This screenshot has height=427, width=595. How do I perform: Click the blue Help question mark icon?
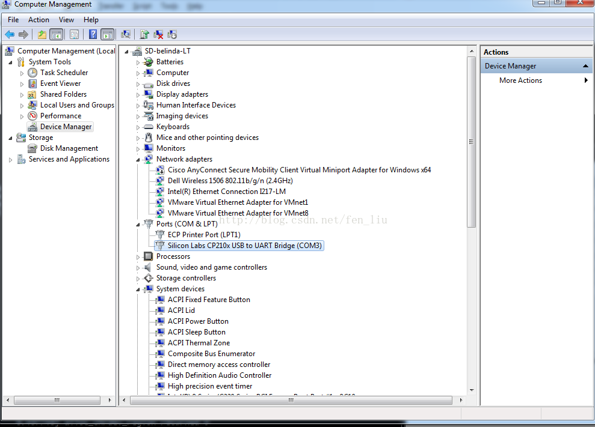(93, 35)
